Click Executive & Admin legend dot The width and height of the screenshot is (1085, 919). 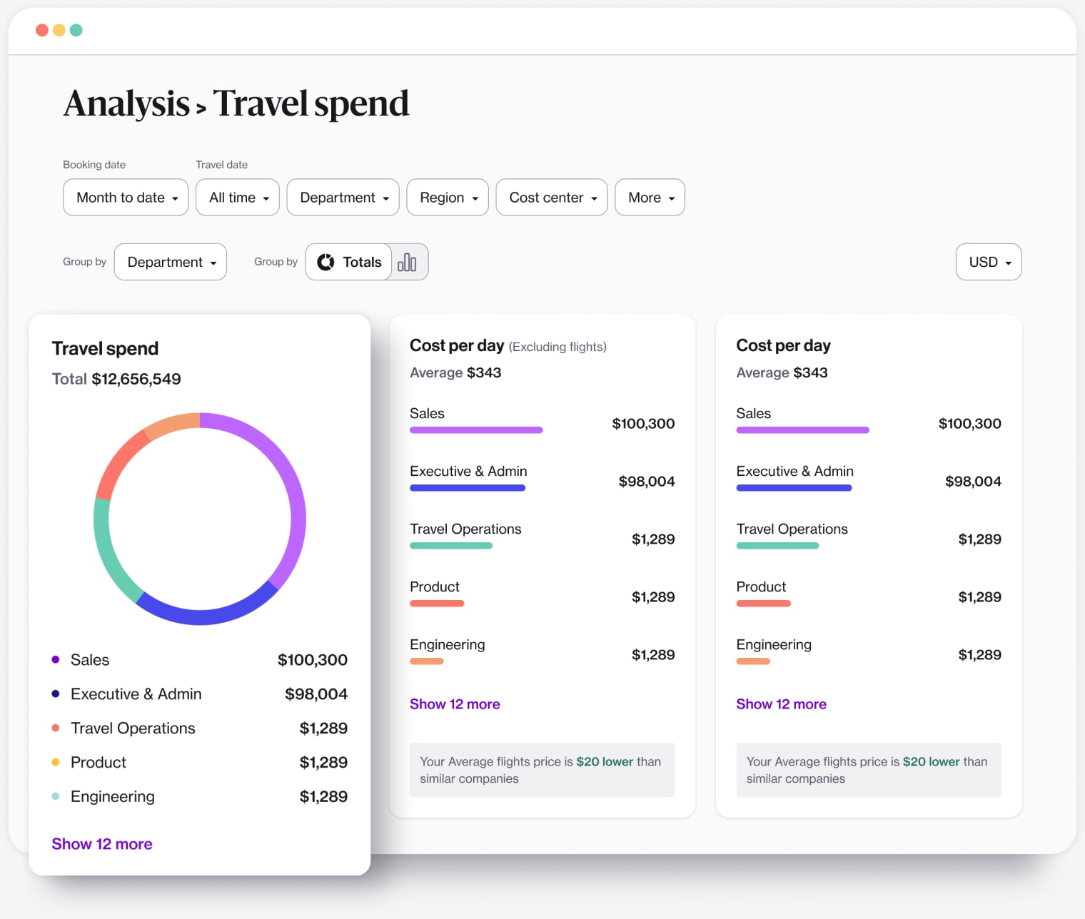[56, 694]
